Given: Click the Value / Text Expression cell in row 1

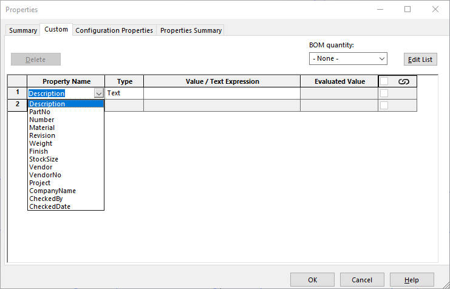Looking at the screenshot, I should [x=222, y=93].
